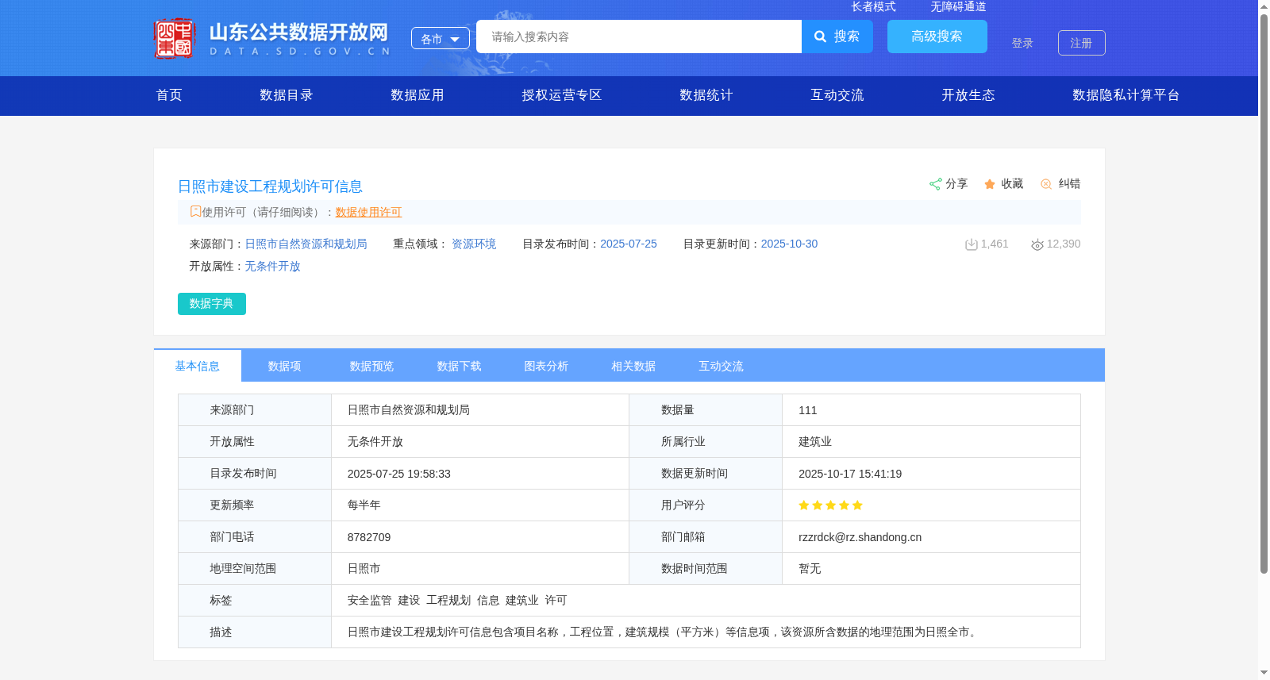Viewport: 1270px width, 680px height.
Task: Click the error correction icon beside 纠错
Action: pos(1046,184)
